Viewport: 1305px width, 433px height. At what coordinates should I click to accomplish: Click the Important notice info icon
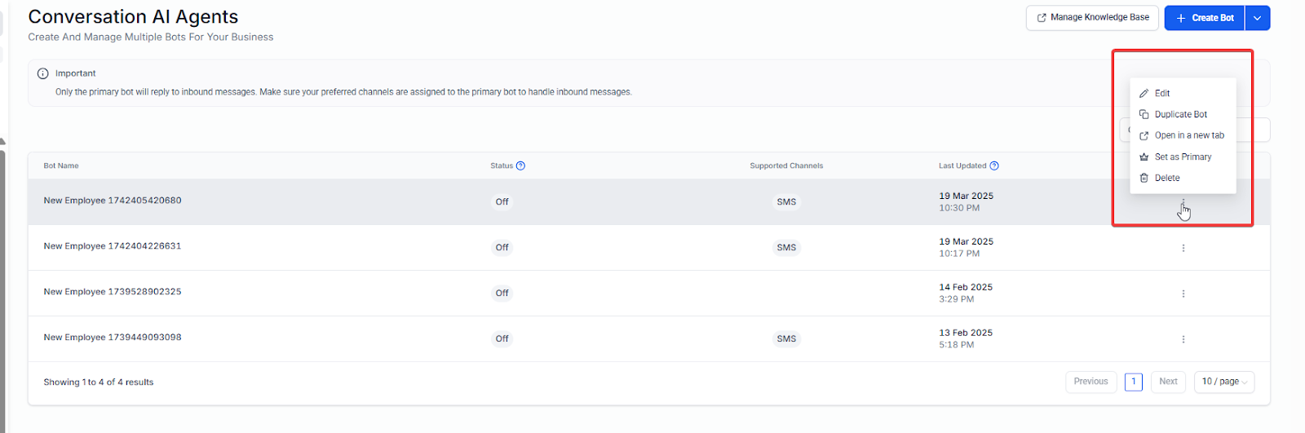click(x=43, y=73)
